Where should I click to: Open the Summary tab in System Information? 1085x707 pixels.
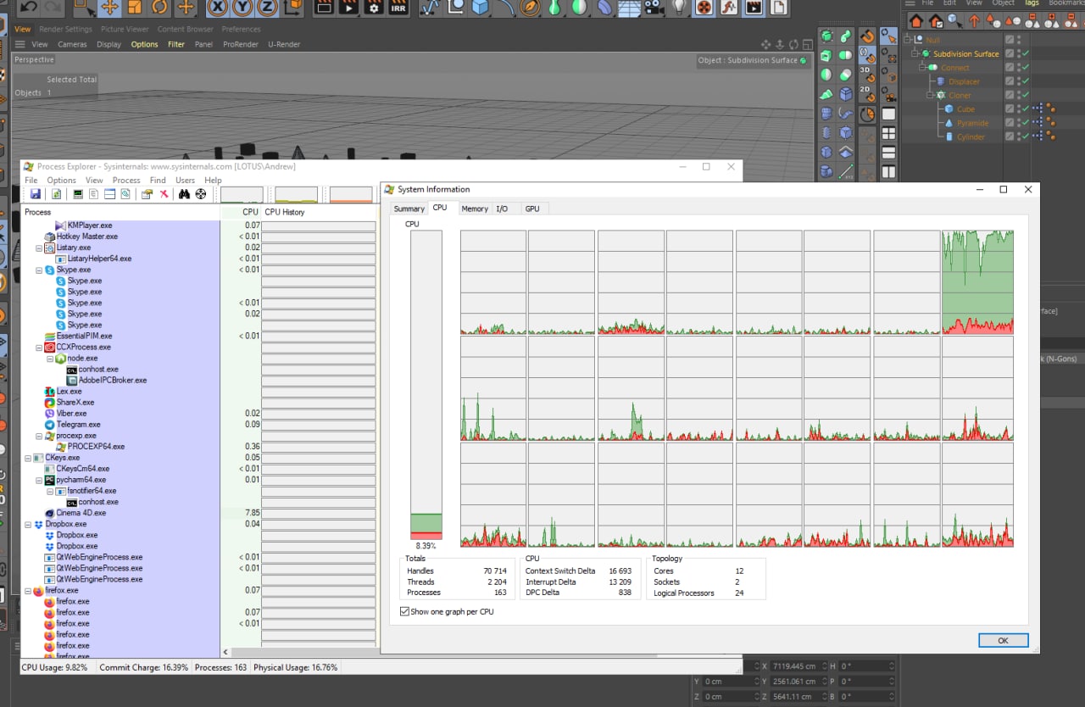[409, 209]
